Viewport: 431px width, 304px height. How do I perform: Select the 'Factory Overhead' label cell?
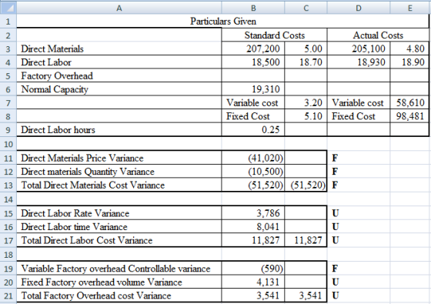(119, 75)
